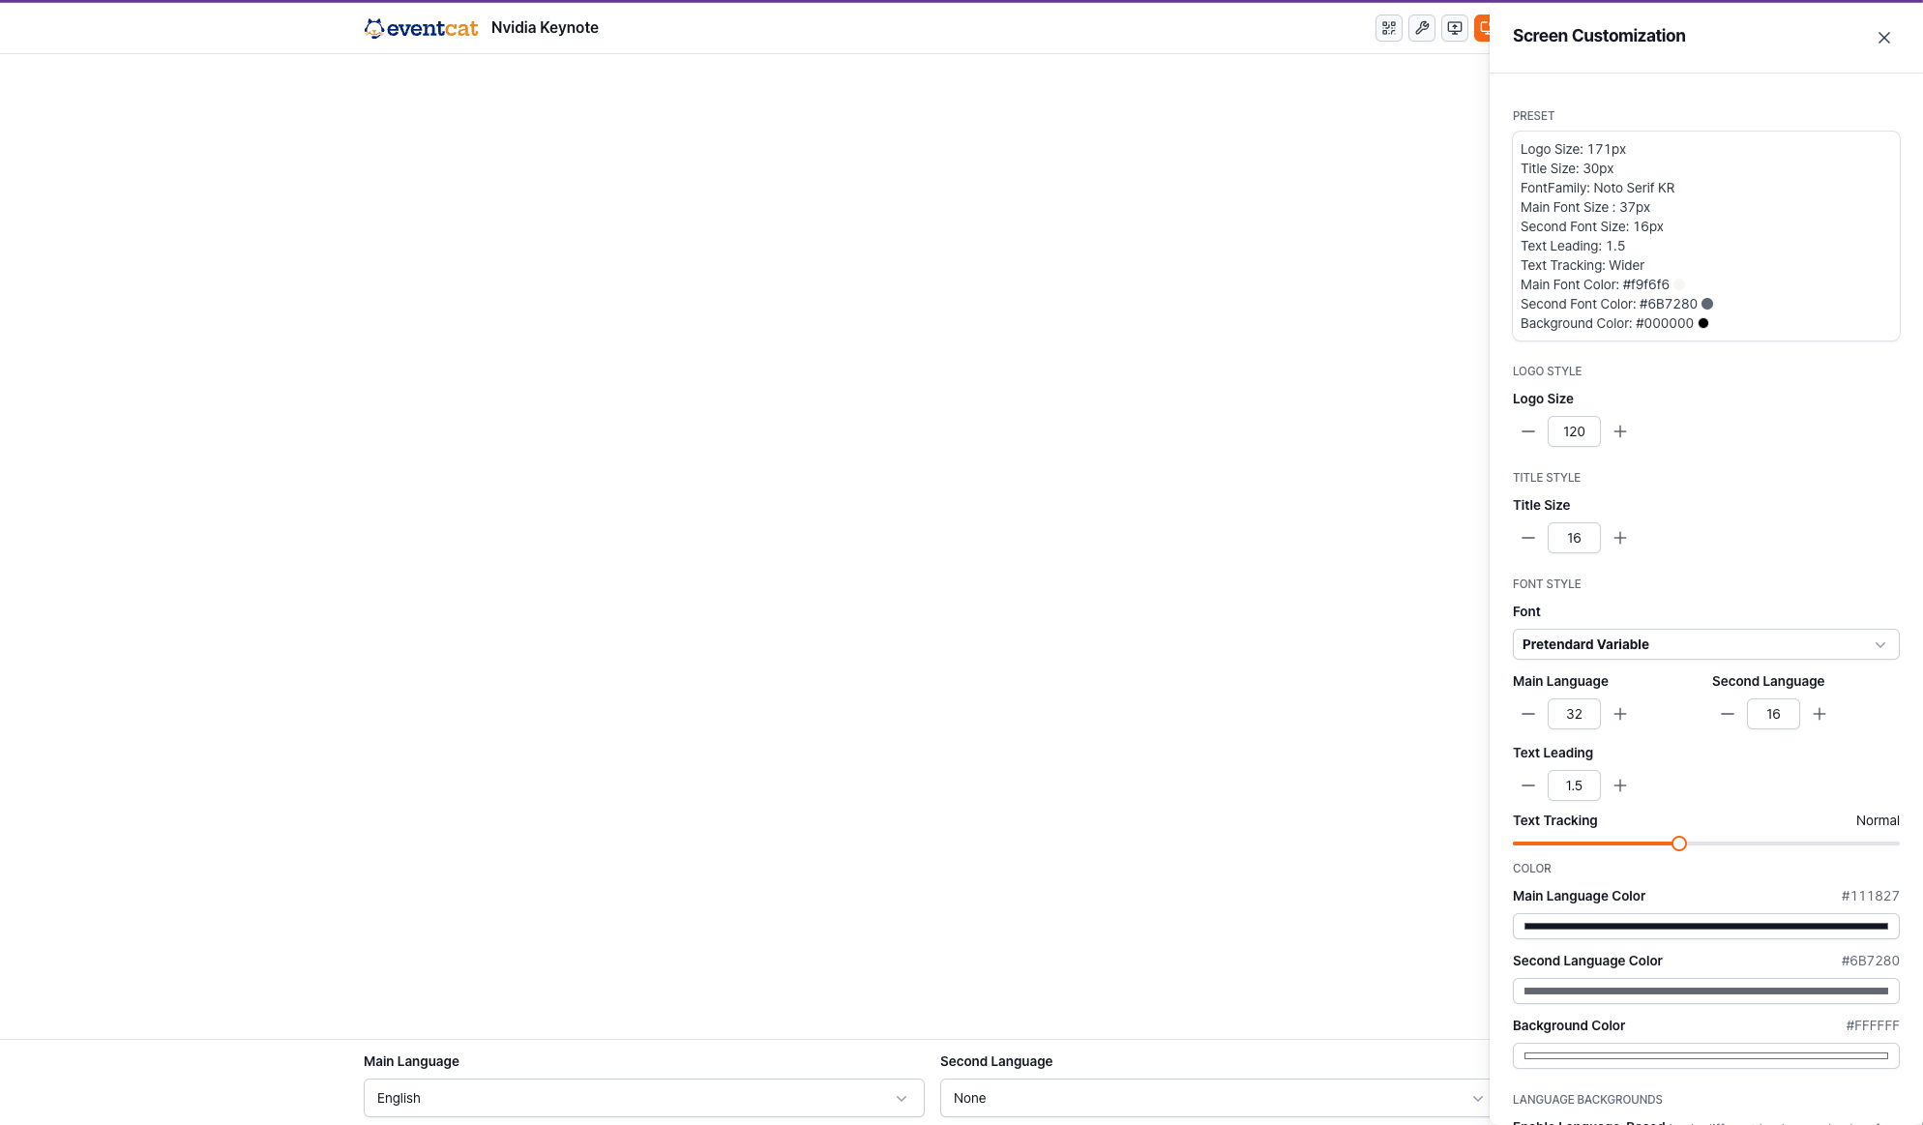This screenshot has height=1125, width=1923.
Task: Open the Pretendard Variable font dropdown
Action: (x=1705, y=644)
